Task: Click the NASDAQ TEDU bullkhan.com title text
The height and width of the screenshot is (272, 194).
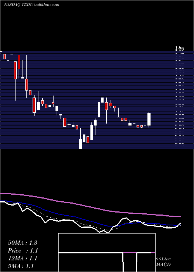Action: pyautogui.click(x=31, y=5)
